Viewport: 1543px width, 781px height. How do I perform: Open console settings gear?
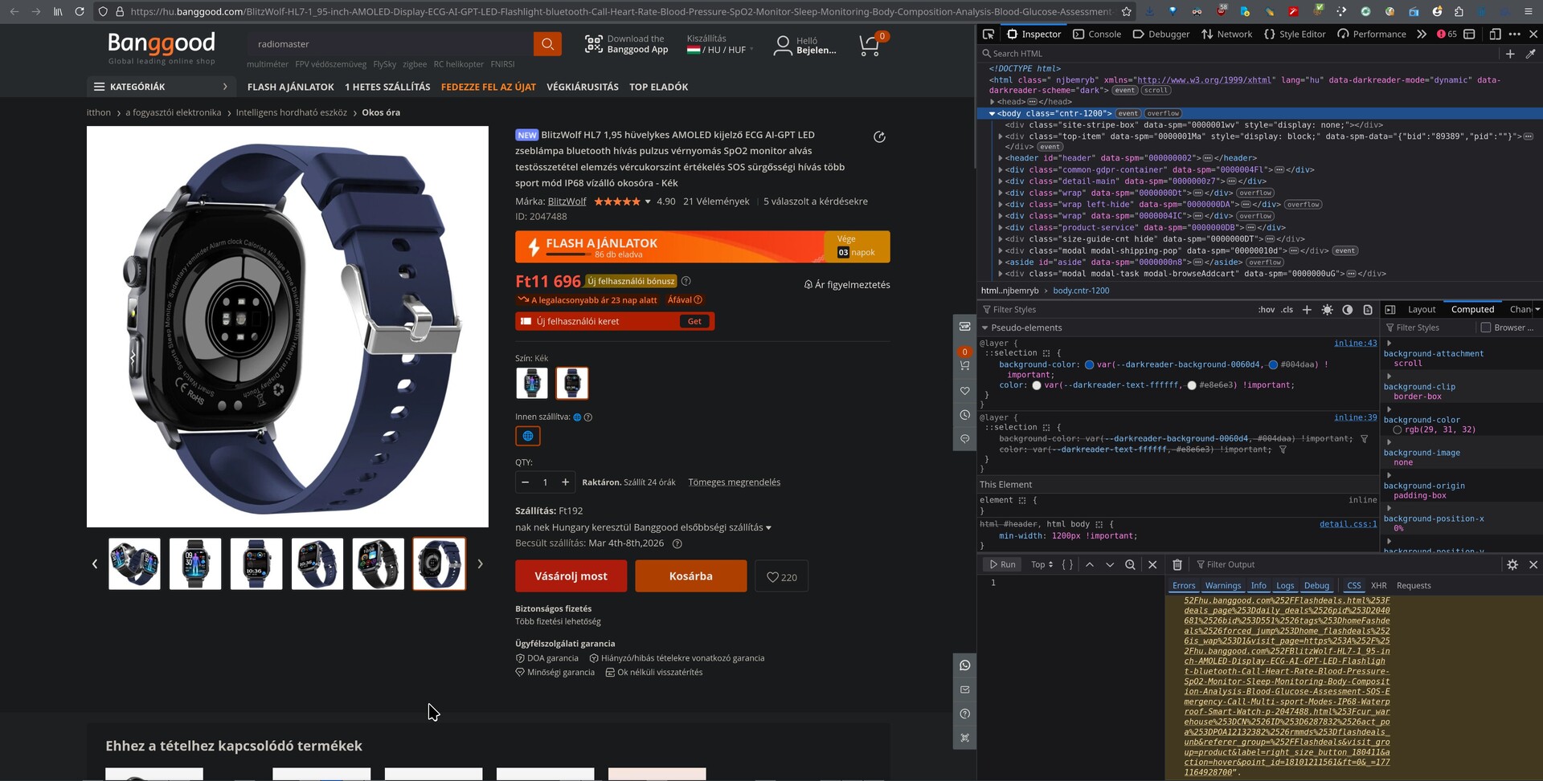[1512, 565]
